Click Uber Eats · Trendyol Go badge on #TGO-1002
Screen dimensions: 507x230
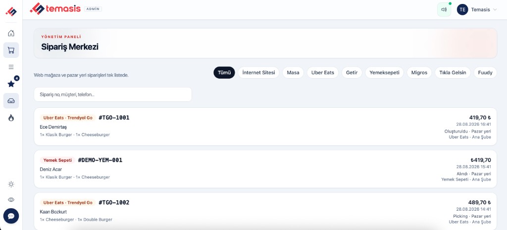[68, 202]
